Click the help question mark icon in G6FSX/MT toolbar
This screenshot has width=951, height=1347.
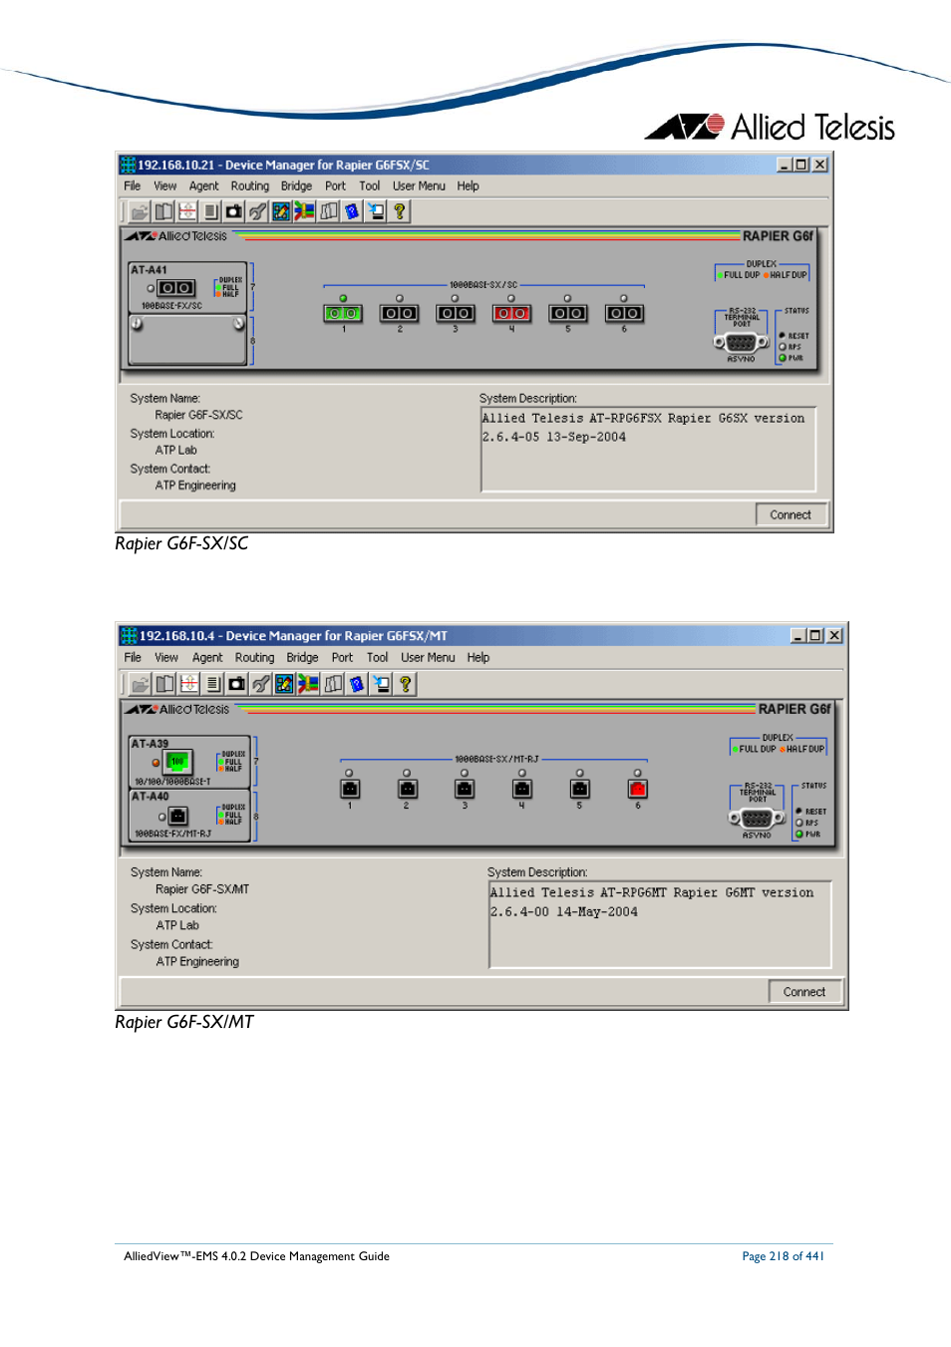[405, 684]
